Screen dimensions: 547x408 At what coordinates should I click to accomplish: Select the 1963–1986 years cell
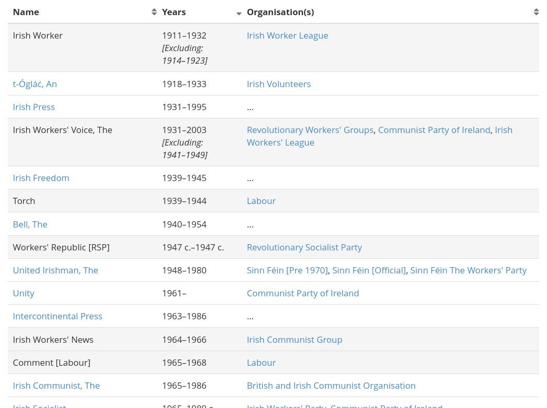tap(200, 316)
